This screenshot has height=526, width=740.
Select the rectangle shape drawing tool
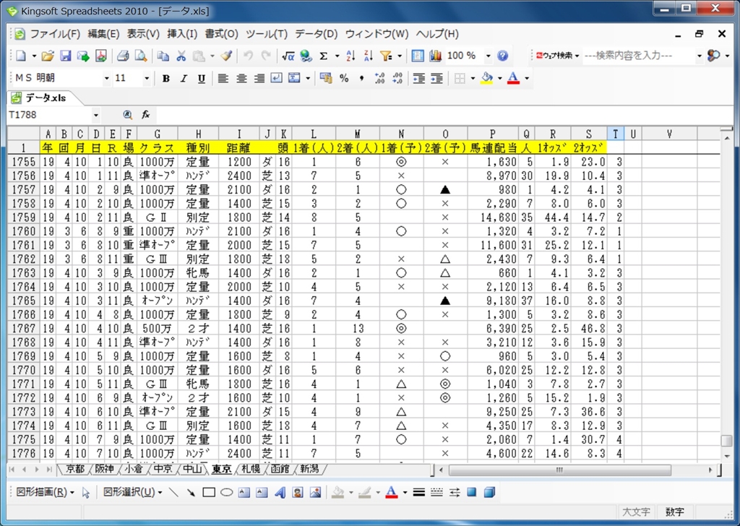(209, 493)
